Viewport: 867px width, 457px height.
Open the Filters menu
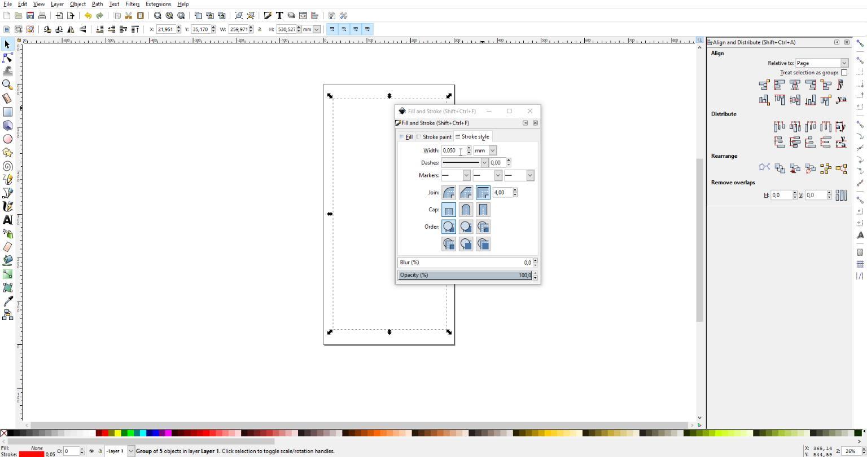tap(132, 4)
